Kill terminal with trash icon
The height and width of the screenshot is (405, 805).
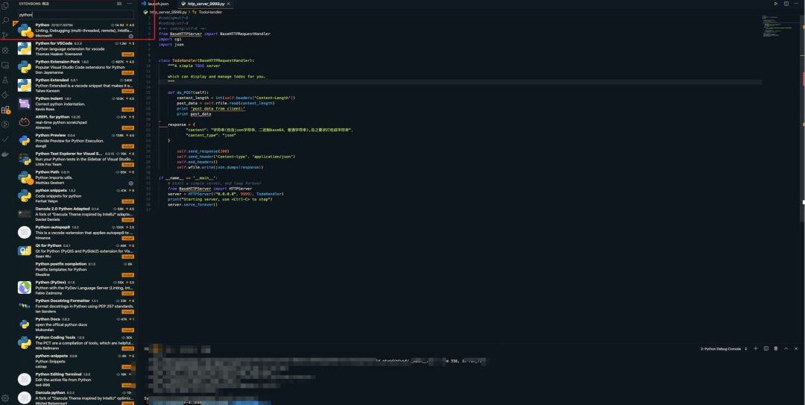[776, 348]
